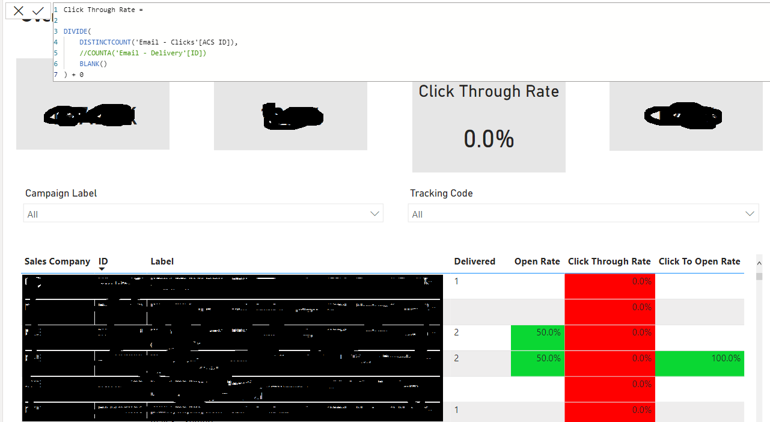Click the table scrollbar's up arrow
The height and width of the screenshot is (422, 770).
(x=759, y=263)
